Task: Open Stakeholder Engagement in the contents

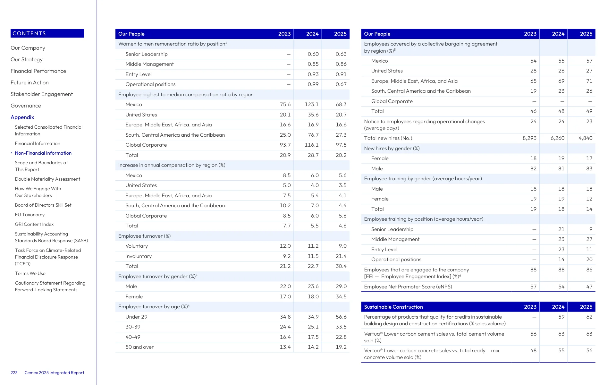Action: [x=42, y=94]
